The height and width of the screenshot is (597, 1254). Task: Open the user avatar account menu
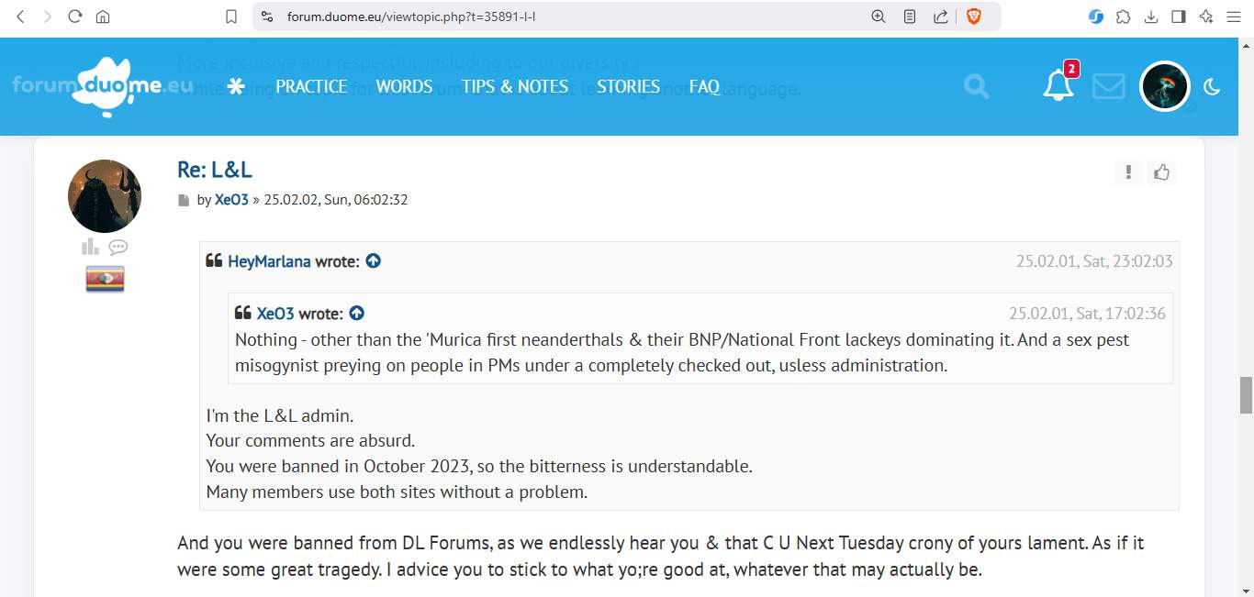tap(1165, 86)
